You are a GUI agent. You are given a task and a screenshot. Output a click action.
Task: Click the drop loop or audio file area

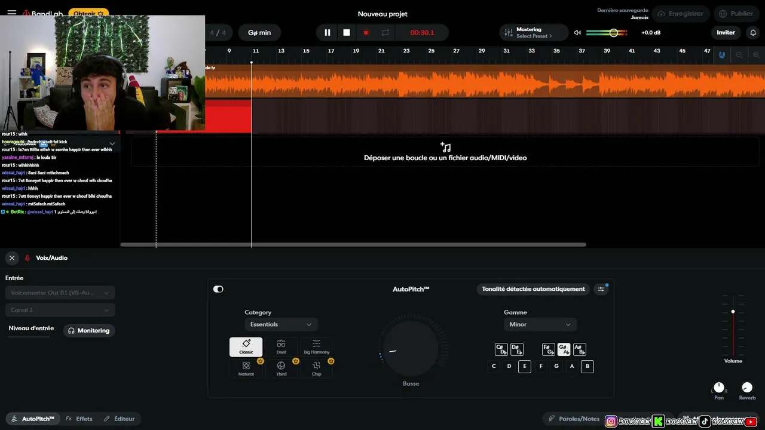[445, 152]
